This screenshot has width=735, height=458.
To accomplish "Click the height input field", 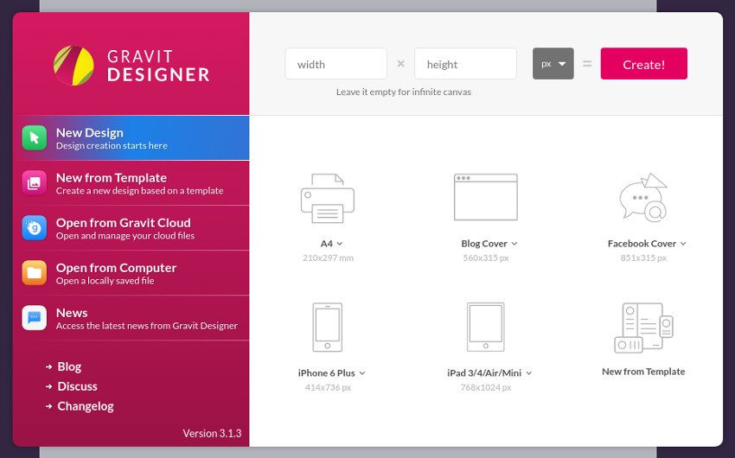I will 465,64.
